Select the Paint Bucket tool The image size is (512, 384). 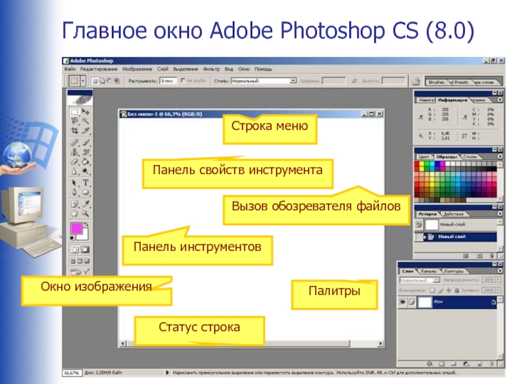click(x=86, y=162)
